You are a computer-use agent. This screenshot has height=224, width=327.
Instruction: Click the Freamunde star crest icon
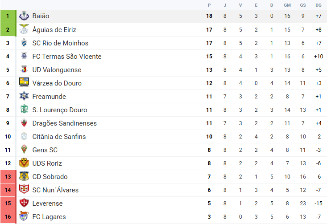click(x=24, y=96)
